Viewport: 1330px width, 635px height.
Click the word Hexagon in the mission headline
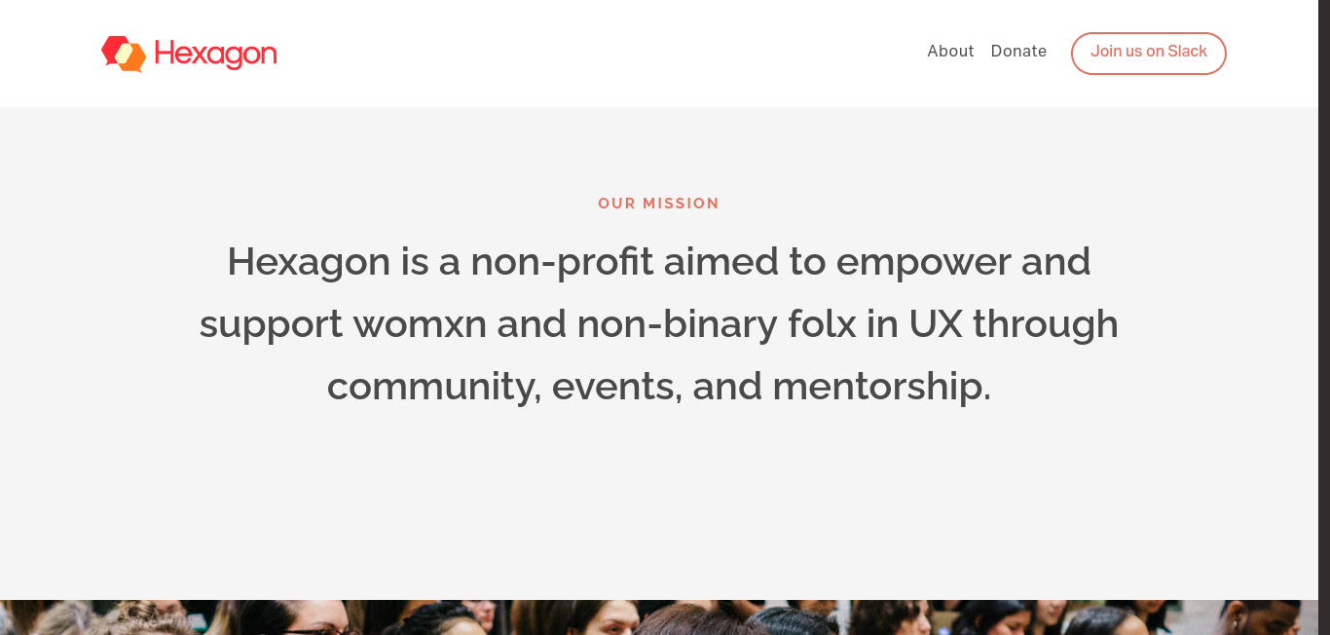point(309,262)
